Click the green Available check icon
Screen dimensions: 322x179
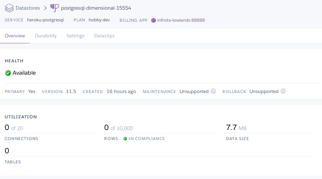pyautogui.click(x=8, y=73)
